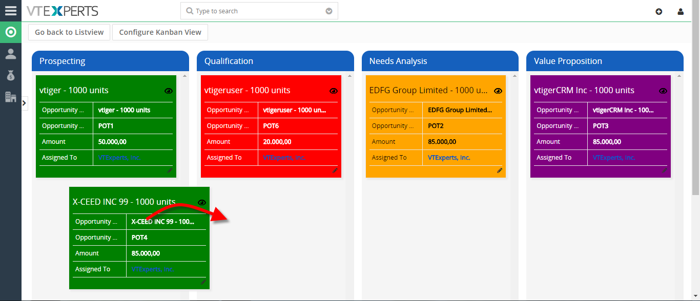
Task: Click the VTExperts logo
Action: (x=63, y=11)
